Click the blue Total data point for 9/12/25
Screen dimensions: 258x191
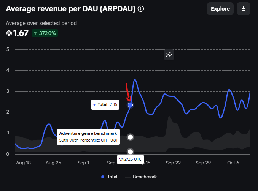tap(130, 105)
